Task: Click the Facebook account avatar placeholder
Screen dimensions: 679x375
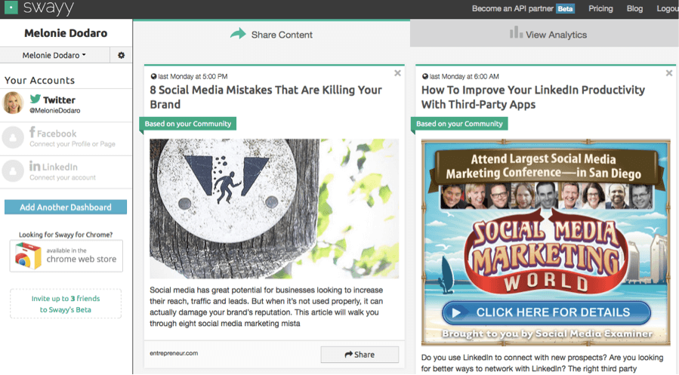Action: [x=13, y=137]
